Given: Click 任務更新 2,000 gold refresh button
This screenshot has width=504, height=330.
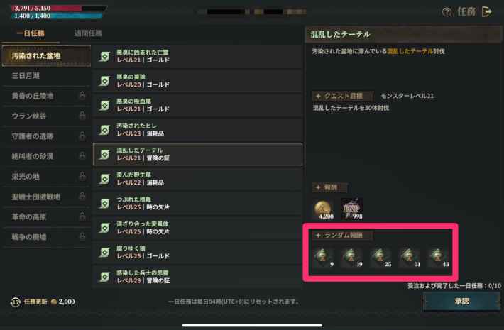Looking at the screenshot, I should (x=43, y=302).
